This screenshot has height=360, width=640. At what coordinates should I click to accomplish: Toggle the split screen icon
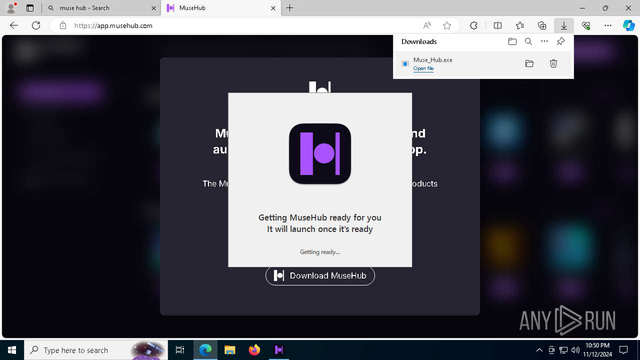point(498,25)
